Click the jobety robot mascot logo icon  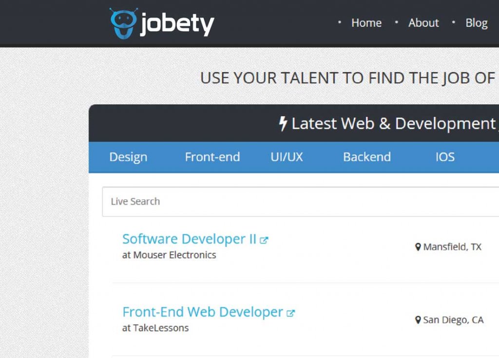(123, 23)
